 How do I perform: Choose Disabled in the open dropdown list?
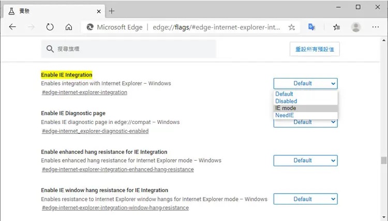pyautogui.click(x=305, y=101)
